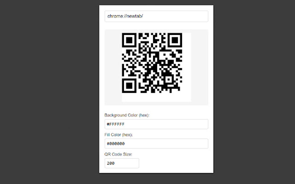The height and width of the screenshot is (184, 295).
Task: Focus the Fill Color hex input
Action: 156,144
